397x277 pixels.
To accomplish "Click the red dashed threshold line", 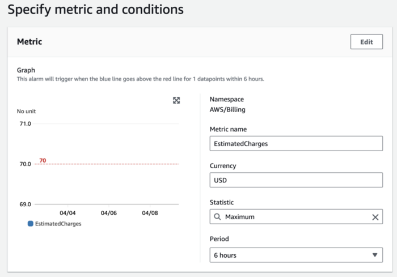I will pyautogui.click(x=113, y=164).
